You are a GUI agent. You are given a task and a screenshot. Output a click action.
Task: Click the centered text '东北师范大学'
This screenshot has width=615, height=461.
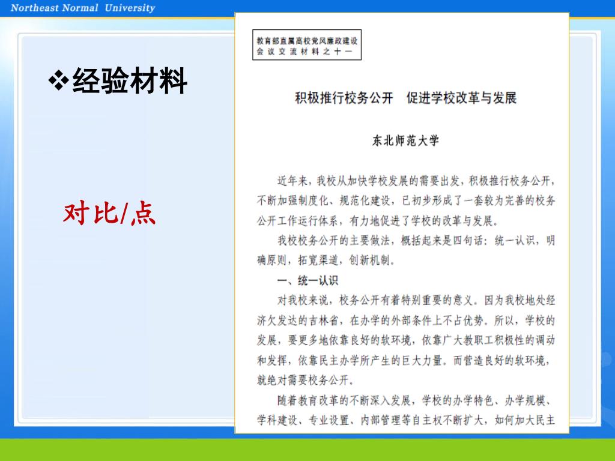point(405,140)
